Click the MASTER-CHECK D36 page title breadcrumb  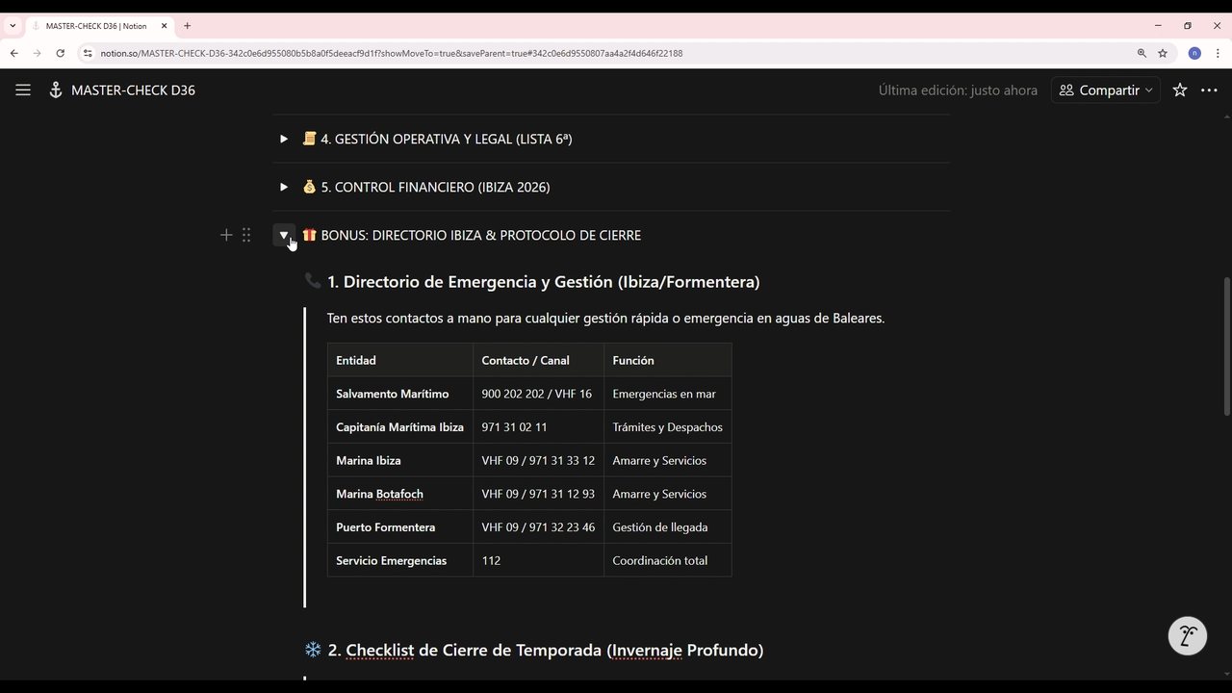133,90
